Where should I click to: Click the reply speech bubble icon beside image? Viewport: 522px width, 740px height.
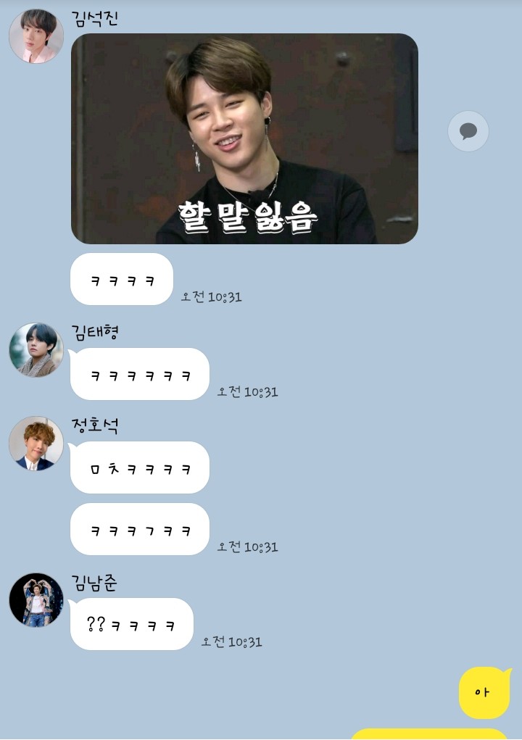[x=468, y=131]
